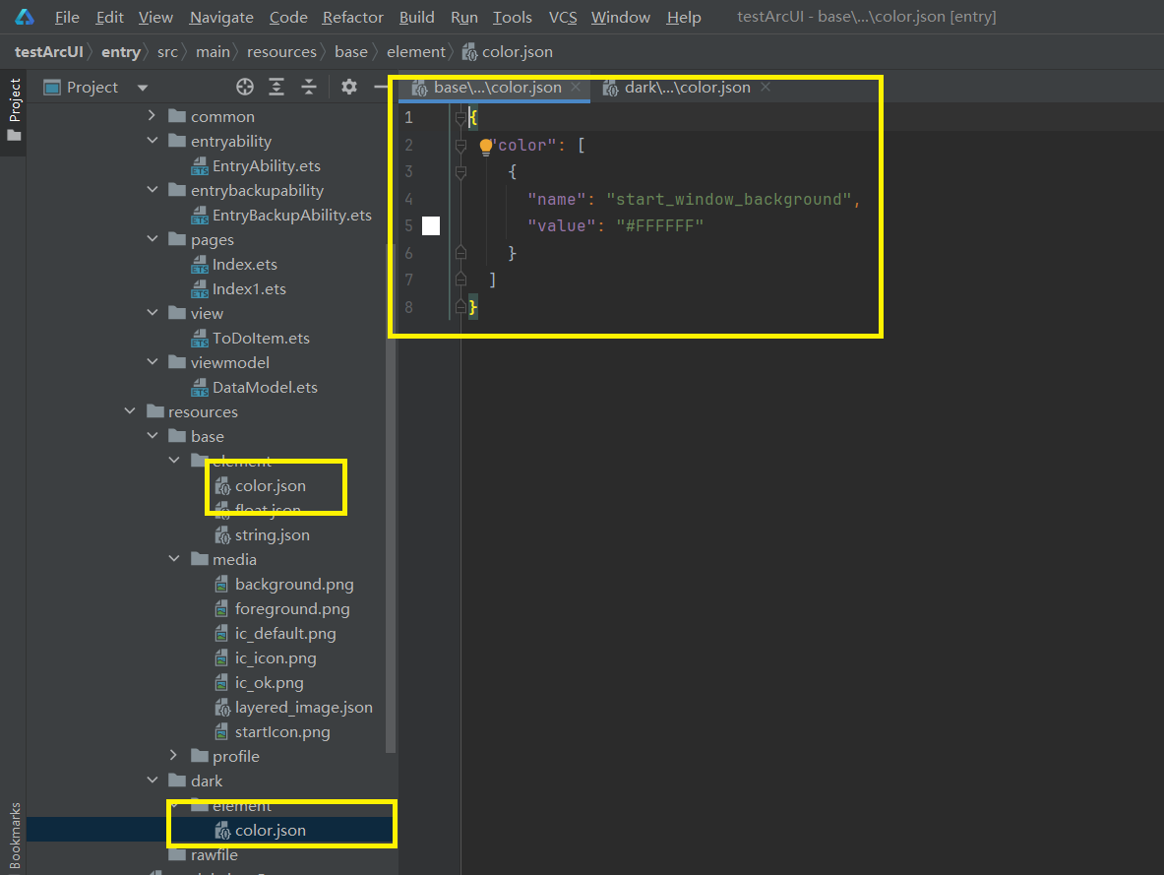Close the base\...\color.json tab

point(576,88)
